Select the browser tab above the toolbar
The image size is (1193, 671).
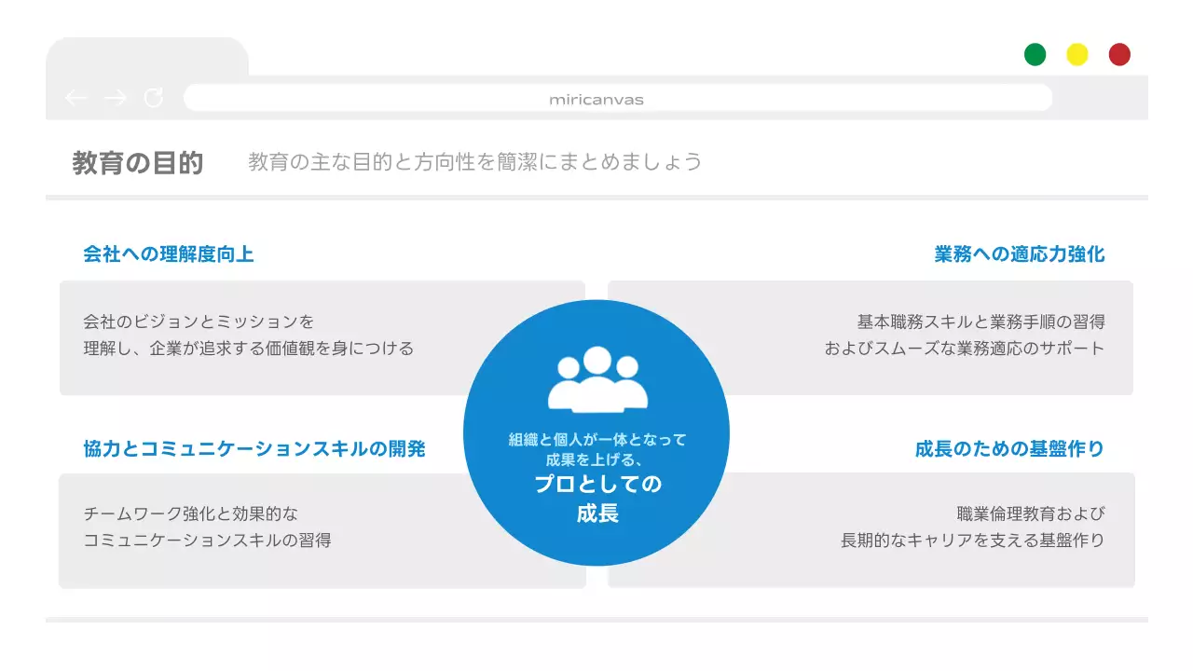click(x=147, y=56)
